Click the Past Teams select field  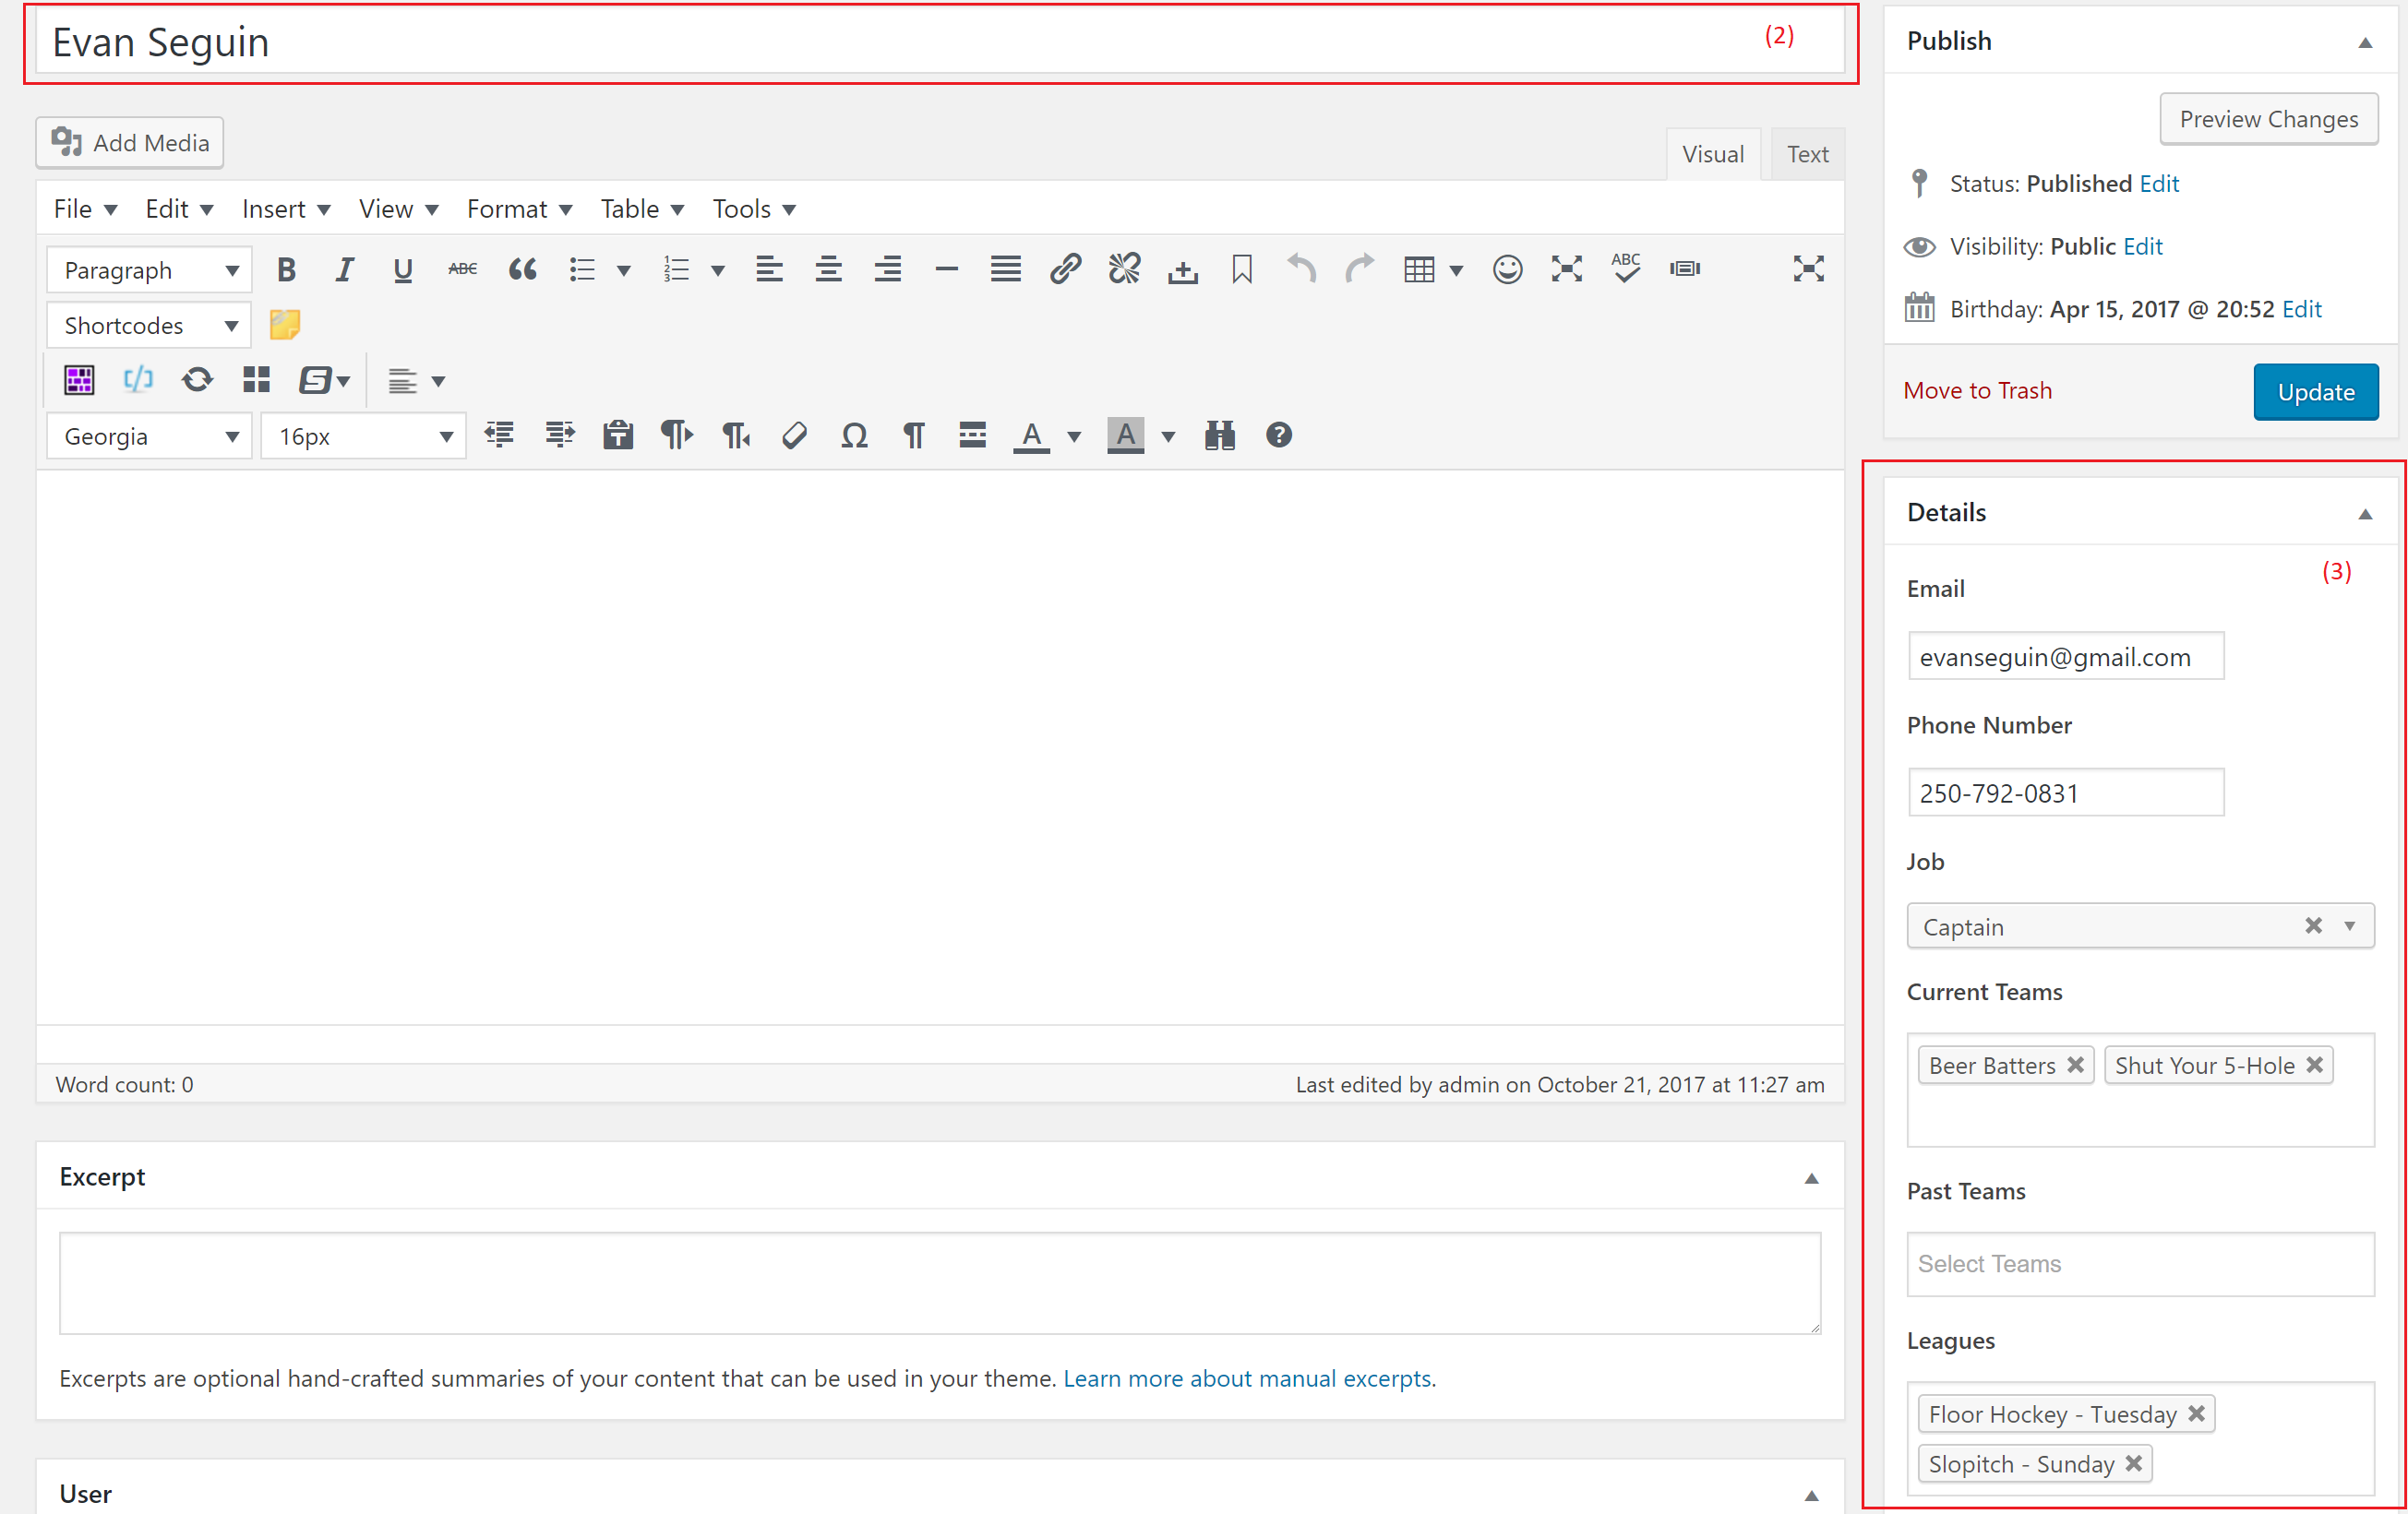click(2140, 1264)
